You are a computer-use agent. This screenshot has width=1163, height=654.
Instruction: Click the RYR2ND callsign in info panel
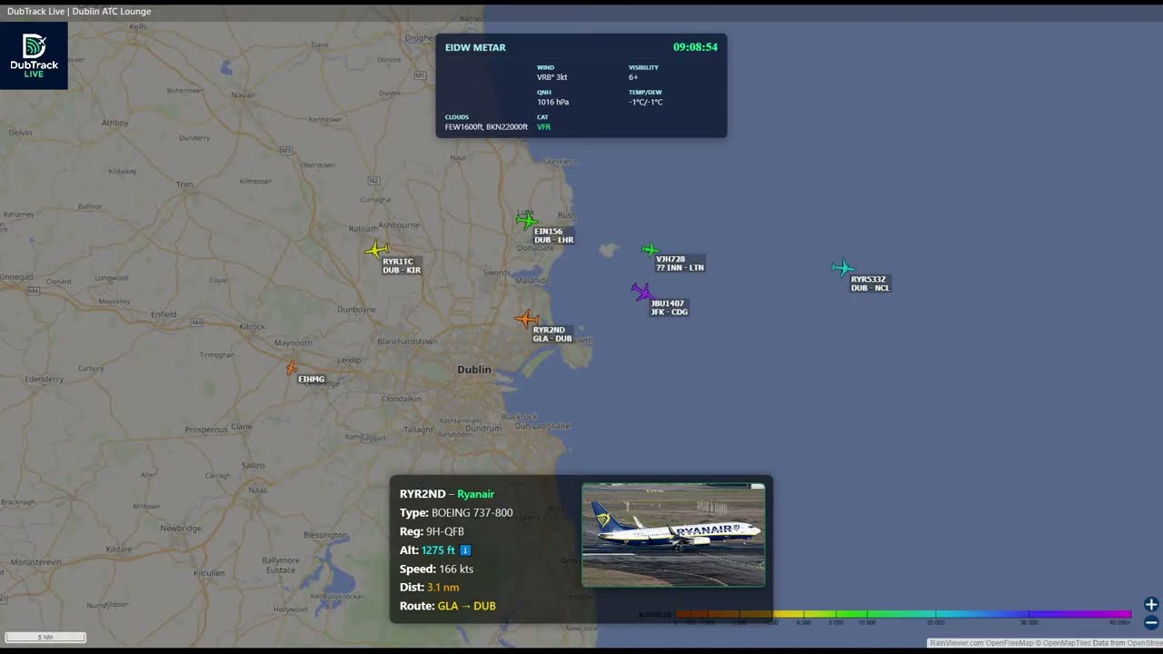click(422, 494)
